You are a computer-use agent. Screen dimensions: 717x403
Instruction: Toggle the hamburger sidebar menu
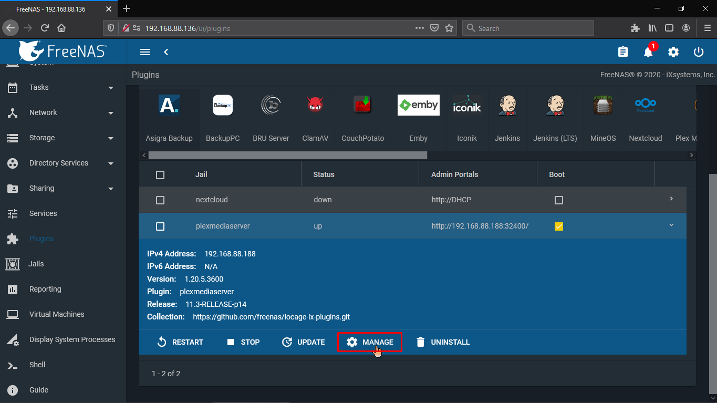click(146, 52)
